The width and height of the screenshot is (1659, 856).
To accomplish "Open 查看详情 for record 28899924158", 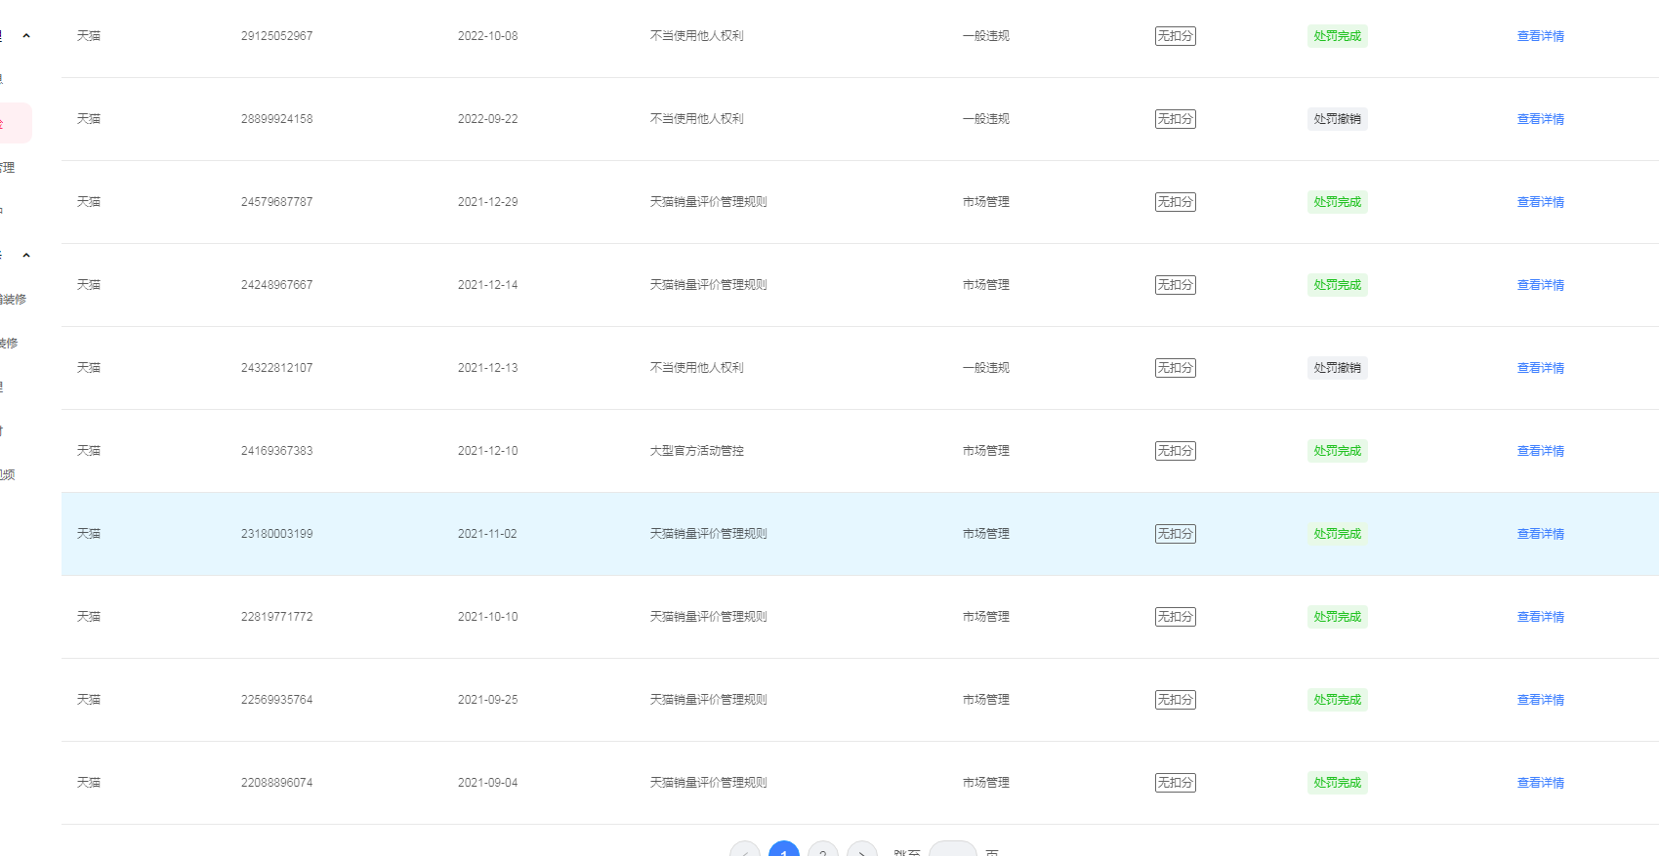I will coord(1540,119).
